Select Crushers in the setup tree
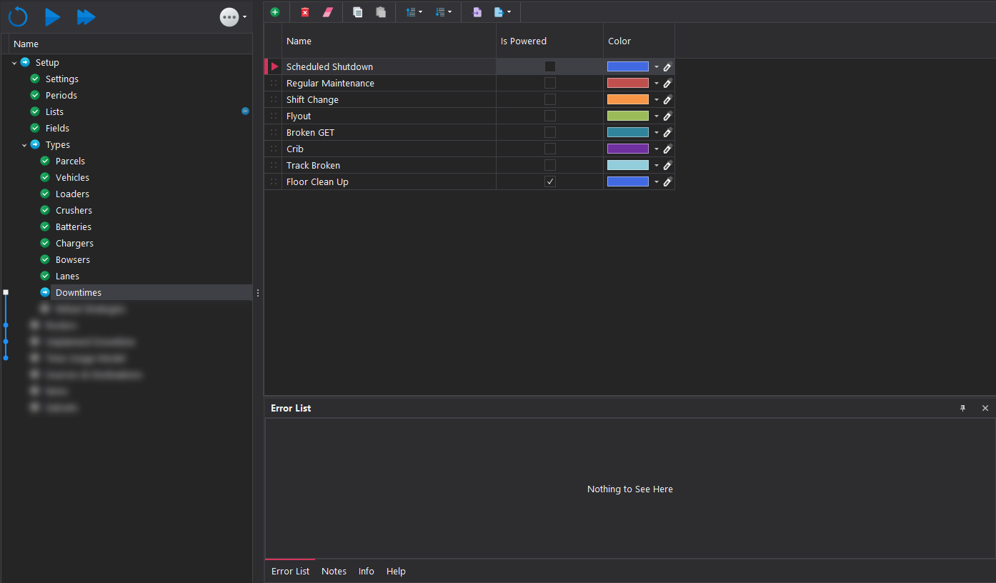Screen dimensions: 996x583 pyautogui.click(x=74, y=211)
